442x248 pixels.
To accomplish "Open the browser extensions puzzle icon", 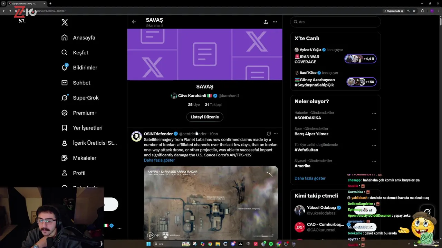I will (x=423, y=11).
